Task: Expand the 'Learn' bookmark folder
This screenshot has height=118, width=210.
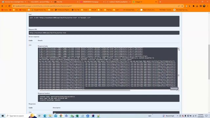Action: [x=116, y=10]
